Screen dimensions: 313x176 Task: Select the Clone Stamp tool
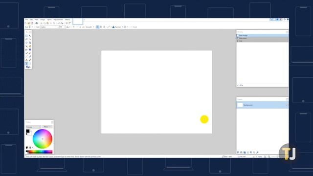[26, 60]
